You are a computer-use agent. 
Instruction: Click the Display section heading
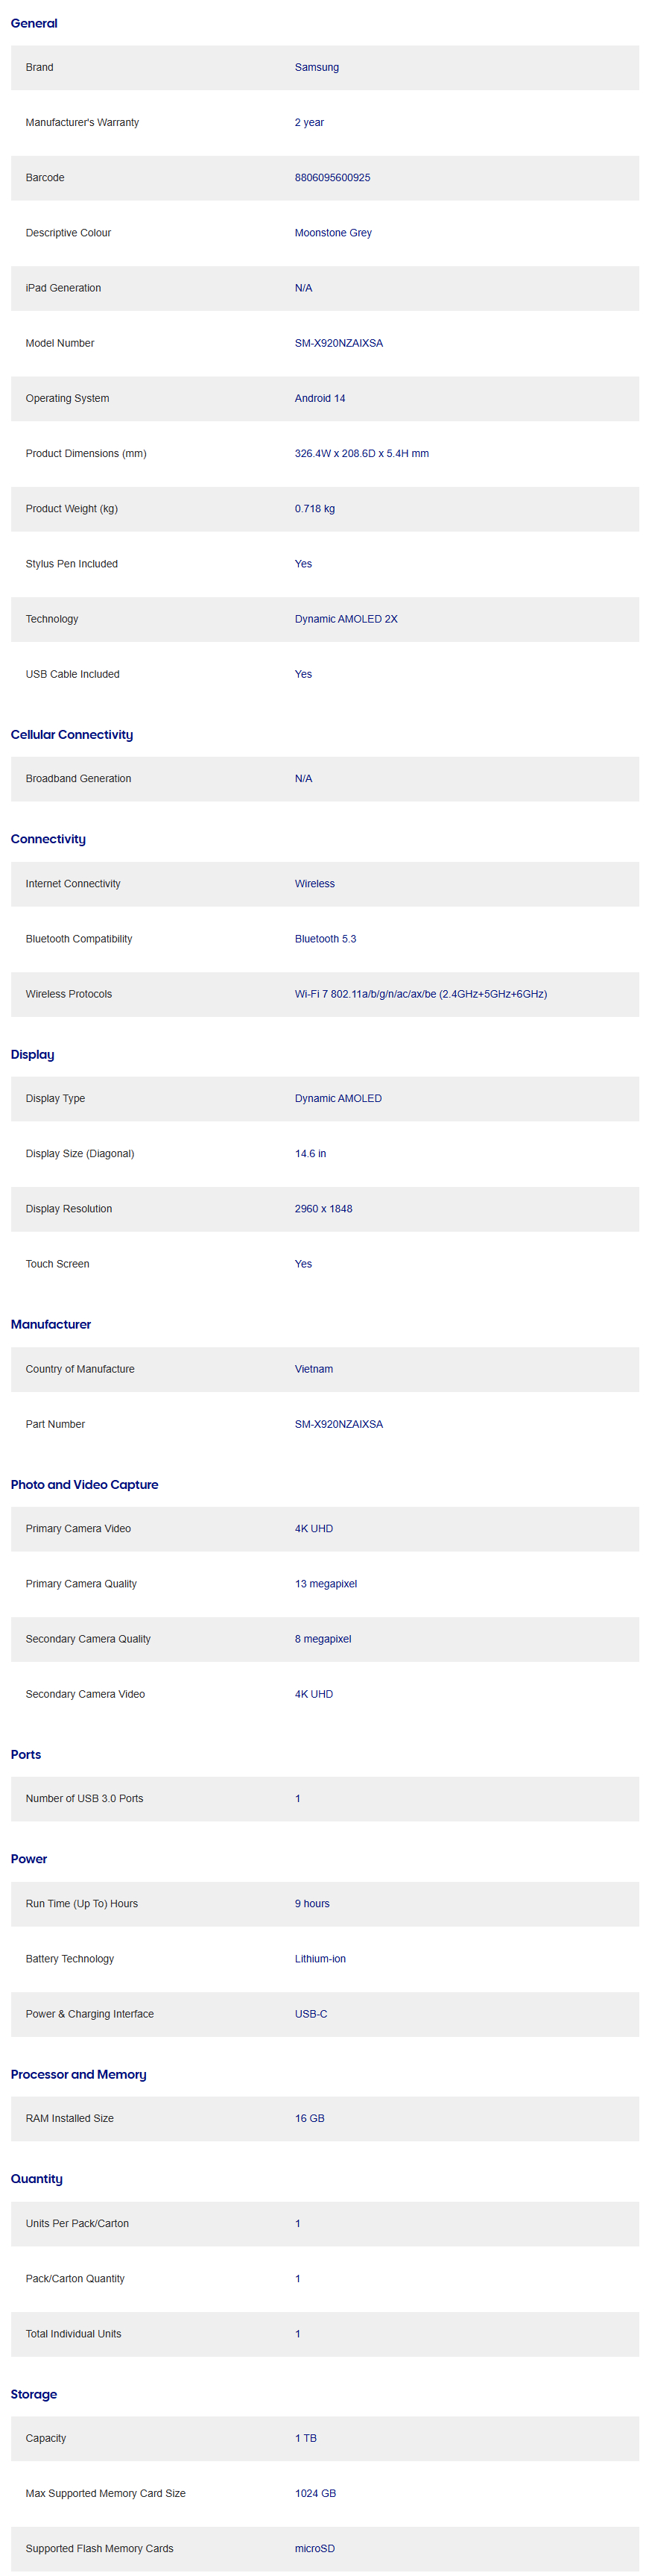click(33, 1055)
